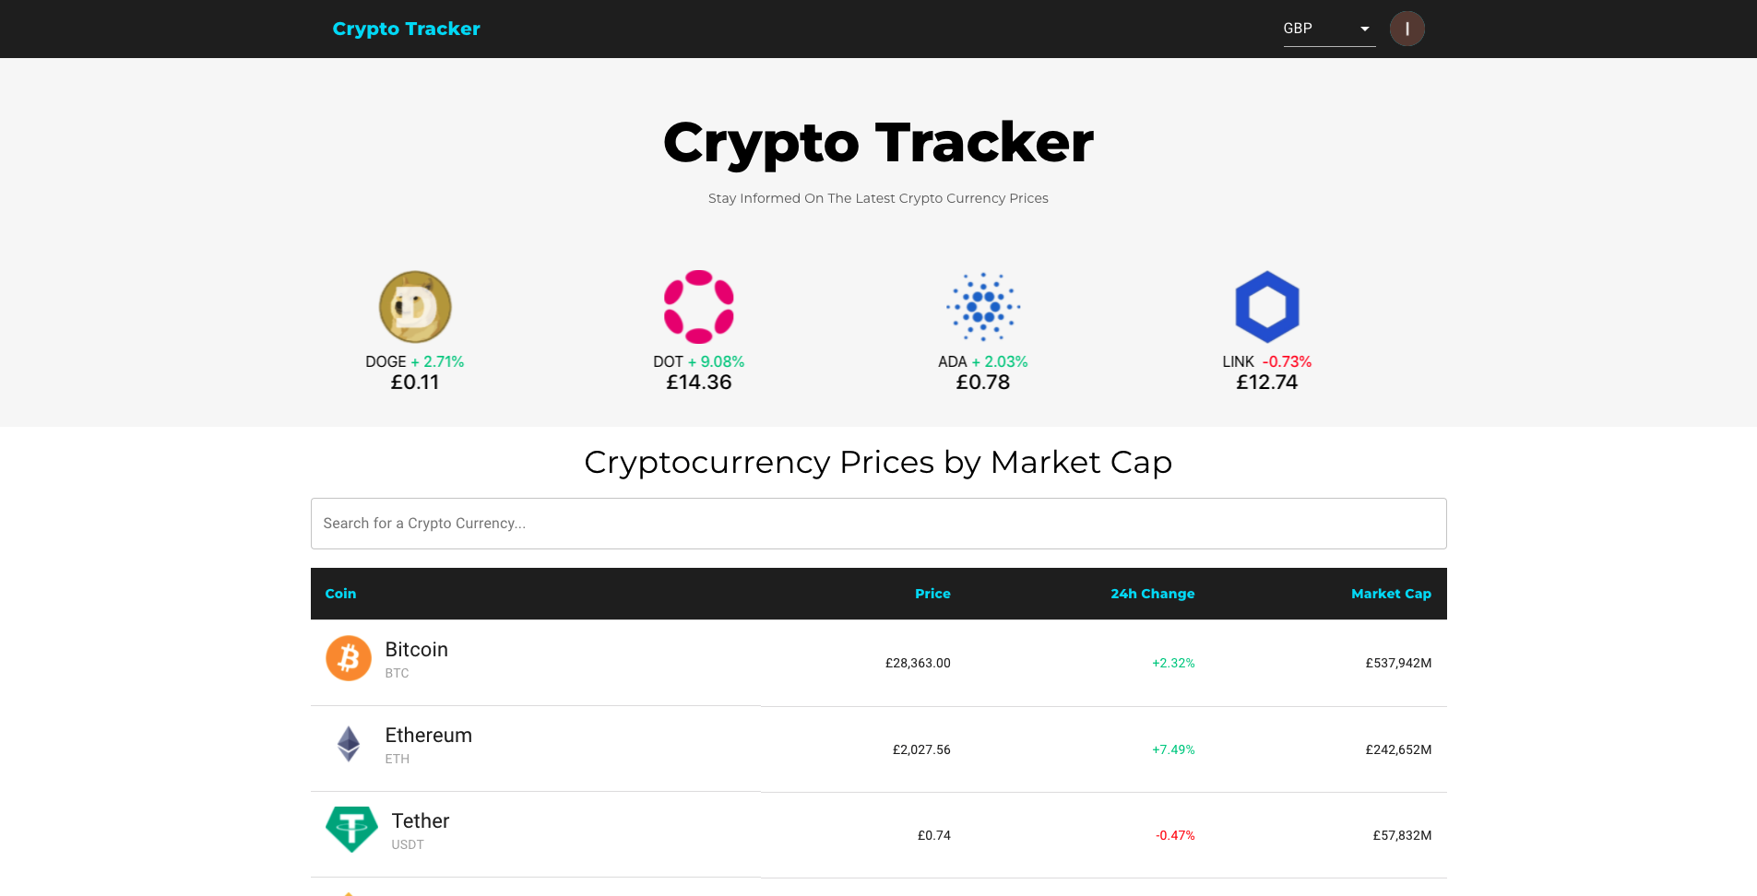Click the Tether USDT icon

pyautogui.click(x=351, y=830)
